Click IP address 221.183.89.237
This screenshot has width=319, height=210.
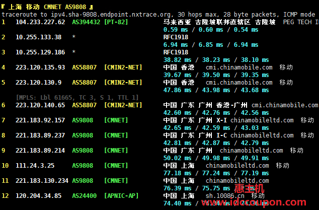(x=40, y=135)
